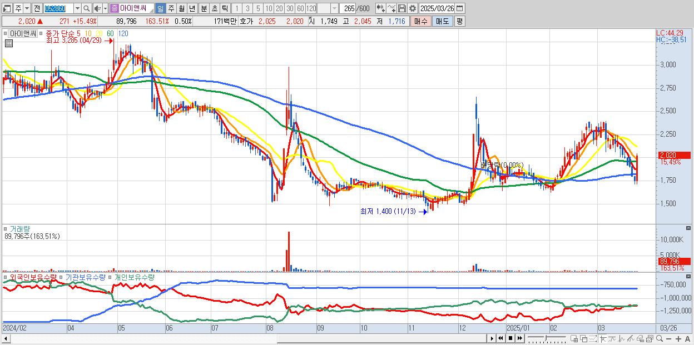Click the 개인보유수량 legend label
694x345 pixels.
135,277
